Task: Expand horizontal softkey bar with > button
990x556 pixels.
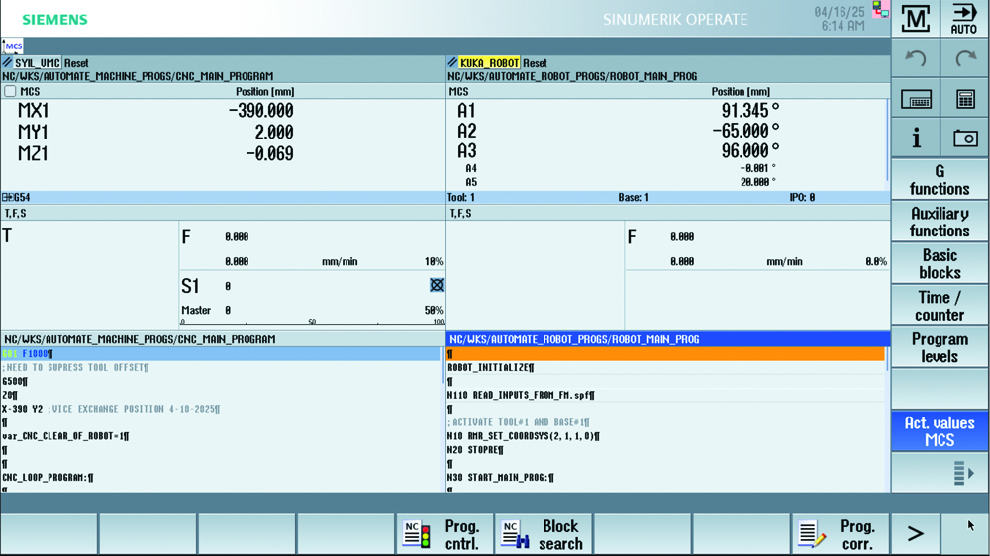Action: 916,534
